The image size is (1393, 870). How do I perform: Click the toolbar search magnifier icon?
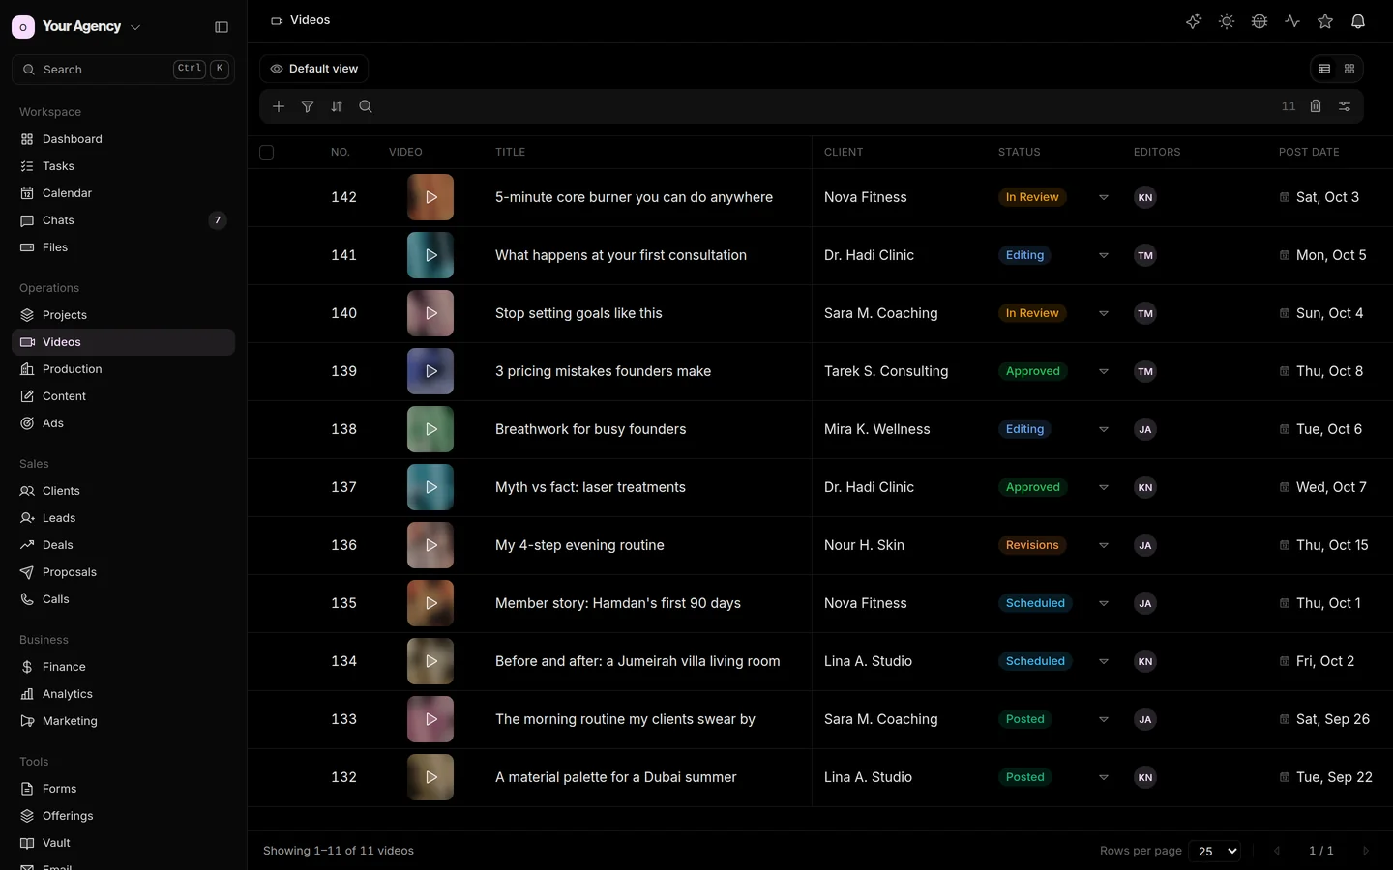point(366,106)
